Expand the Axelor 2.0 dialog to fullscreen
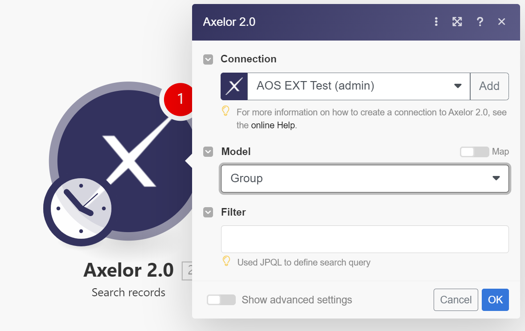Screen dimensions: 525x331 (457, 22)
